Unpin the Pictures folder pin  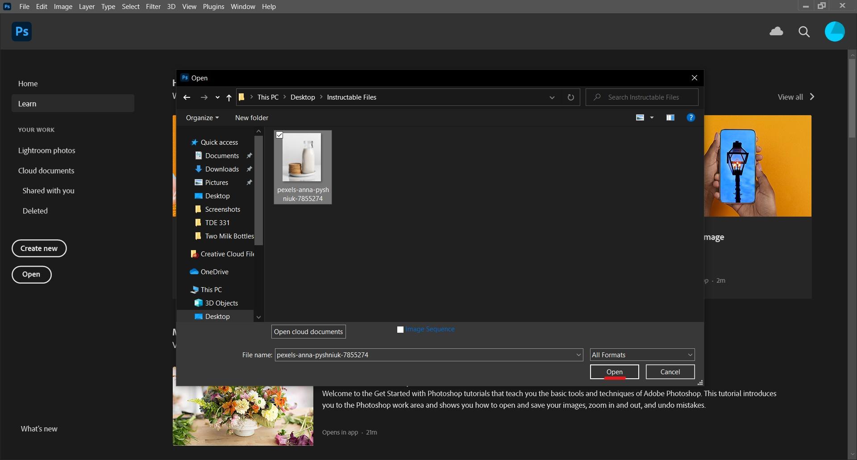[249, 182]
